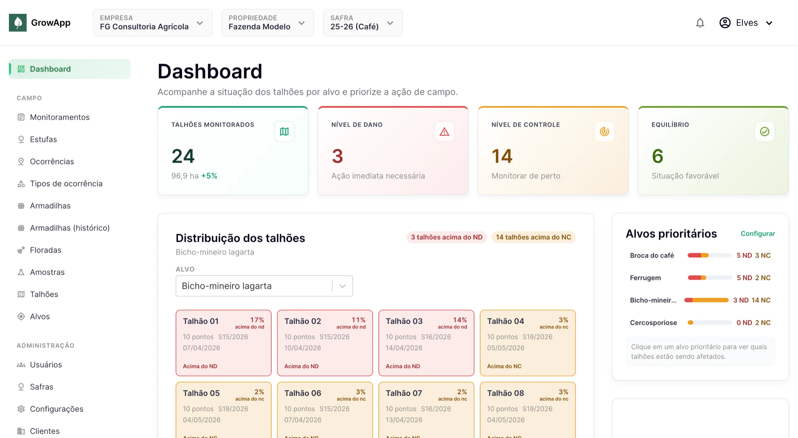The height and width of the screenshot is (438, 798).
Task: Click the Ferrugem progress bar
Action: tap(709, 278)
